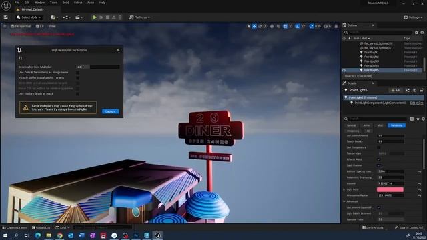Click the Add component button in Details
427x240 pixels.
pos(396,90)
